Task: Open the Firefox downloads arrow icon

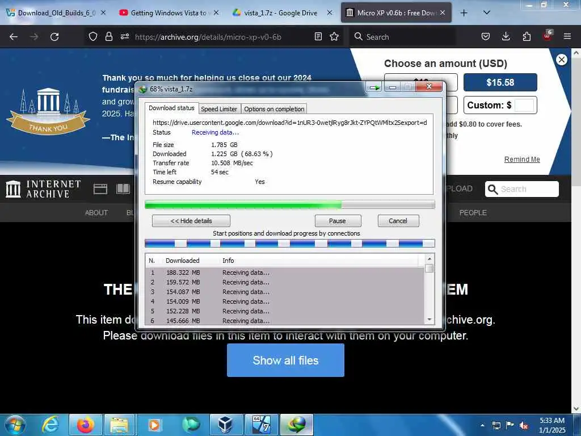Action: click(506, 36)
